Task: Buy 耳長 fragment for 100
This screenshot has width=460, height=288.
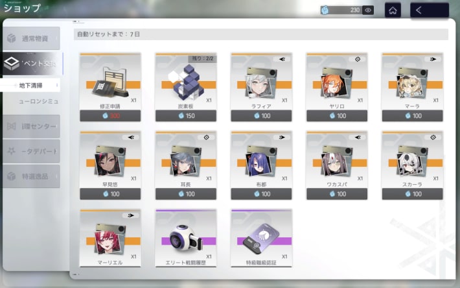Action: pos(186,194)
